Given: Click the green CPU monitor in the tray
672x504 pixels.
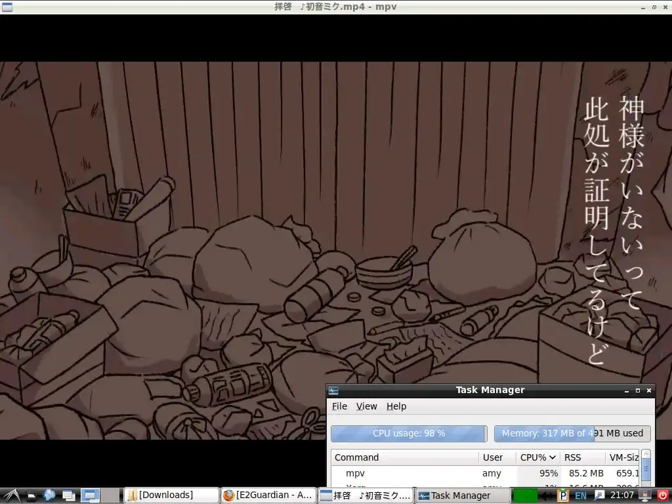Looking at the screenshot, I should [x=525, y=496].
